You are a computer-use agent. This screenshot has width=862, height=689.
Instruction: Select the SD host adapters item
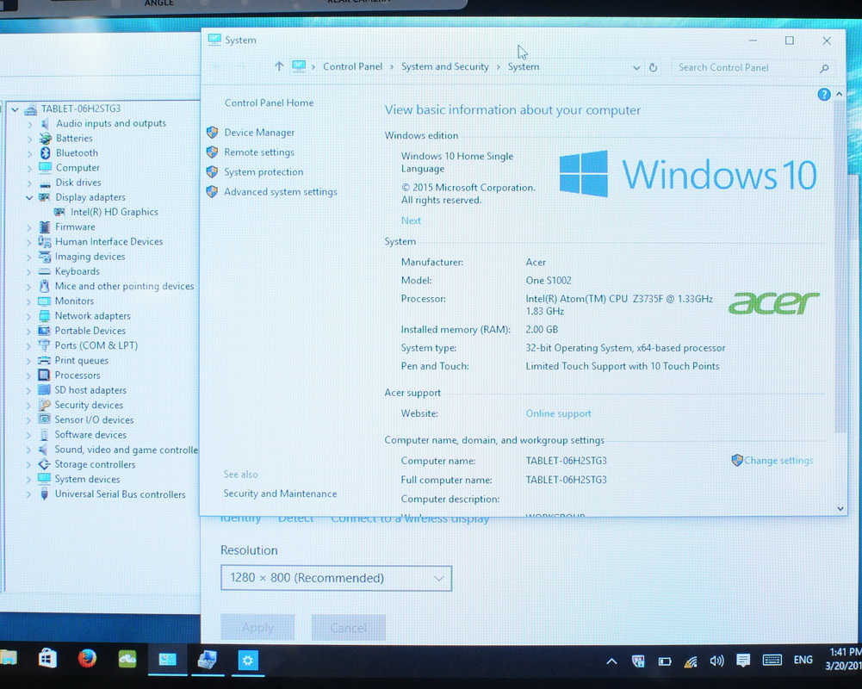90,390
